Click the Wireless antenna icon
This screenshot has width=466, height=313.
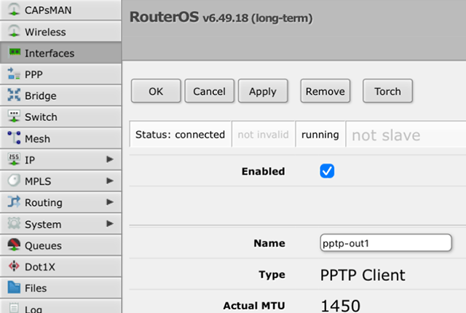click(14, 31)
